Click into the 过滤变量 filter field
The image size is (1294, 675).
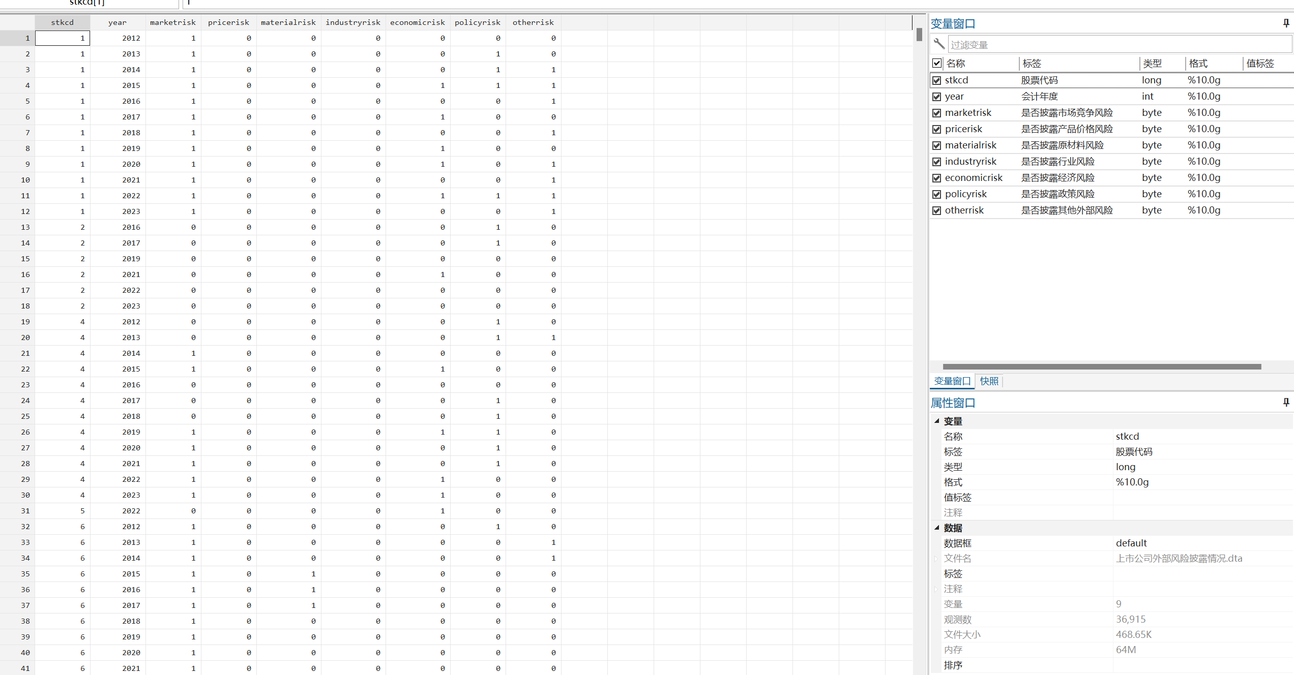tap(1119, 45)
